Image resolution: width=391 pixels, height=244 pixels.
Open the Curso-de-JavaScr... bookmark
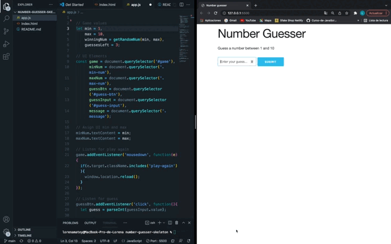tap(321, 20)
